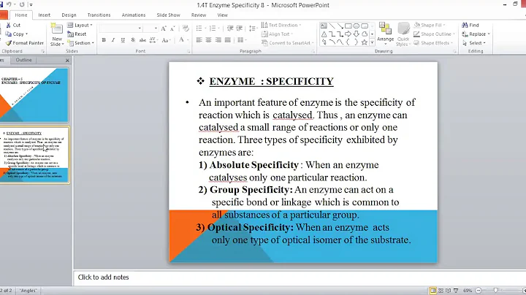Switch to Slide Sorter view

point(441,291)
